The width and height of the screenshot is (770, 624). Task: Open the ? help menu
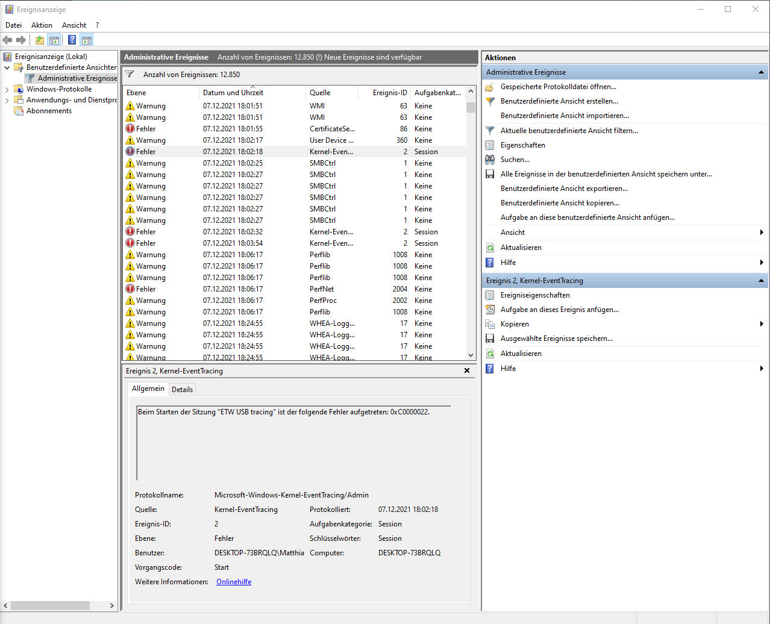pyautogui.click(x=97, y=25)
